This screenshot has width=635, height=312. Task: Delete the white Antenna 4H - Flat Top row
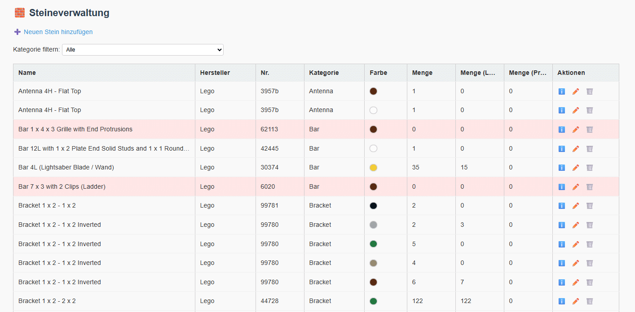(590, 110)
